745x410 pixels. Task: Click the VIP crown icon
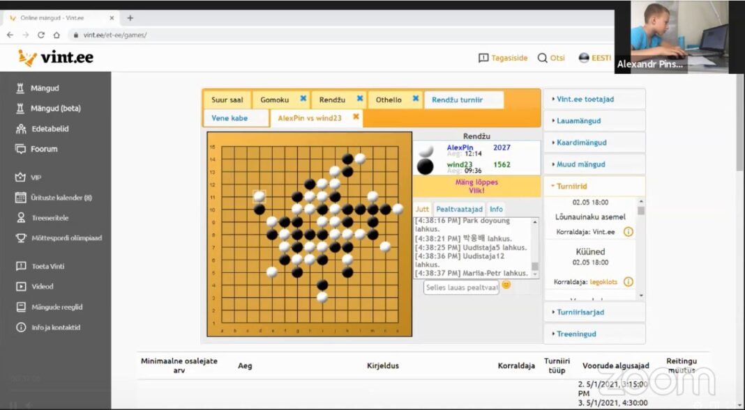click(20, 178)
